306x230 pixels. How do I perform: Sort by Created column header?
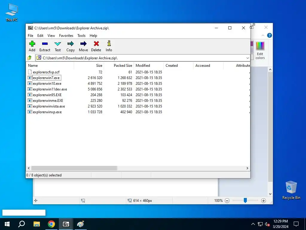(x=179, y=66)
